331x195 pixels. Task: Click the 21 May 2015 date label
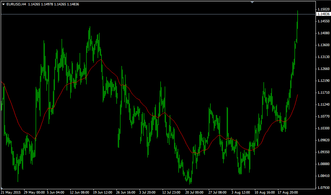(12, 192)
